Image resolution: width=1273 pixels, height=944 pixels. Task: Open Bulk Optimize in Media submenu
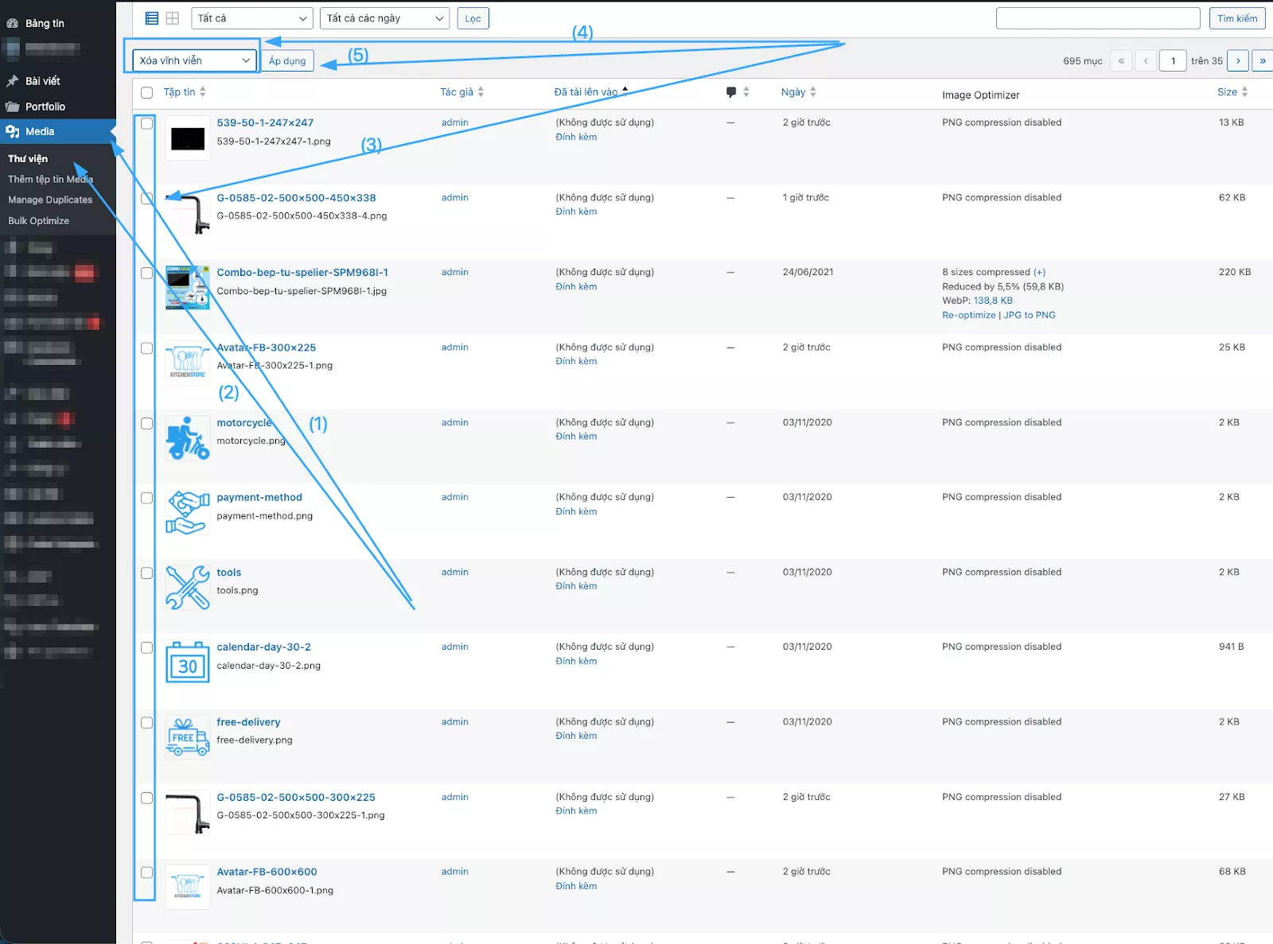click(39, 221)
